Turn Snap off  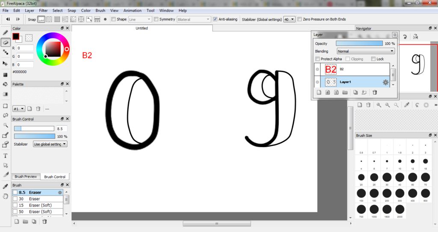point(41,19)
